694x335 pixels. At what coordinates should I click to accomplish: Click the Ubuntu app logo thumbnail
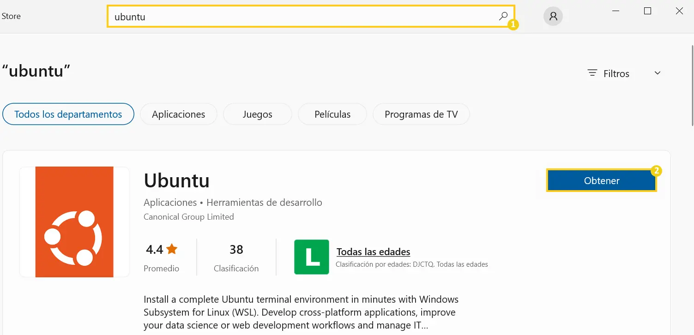coord(74,222)
